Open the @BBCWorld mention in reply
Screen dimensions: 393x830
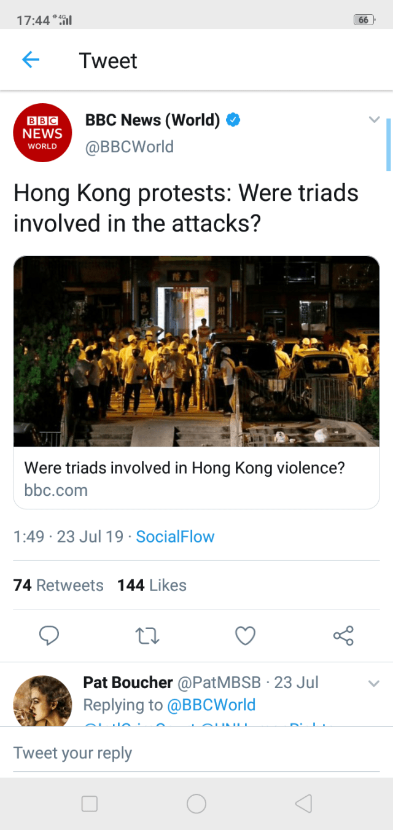pyautogui.click(x=211, y=705)
